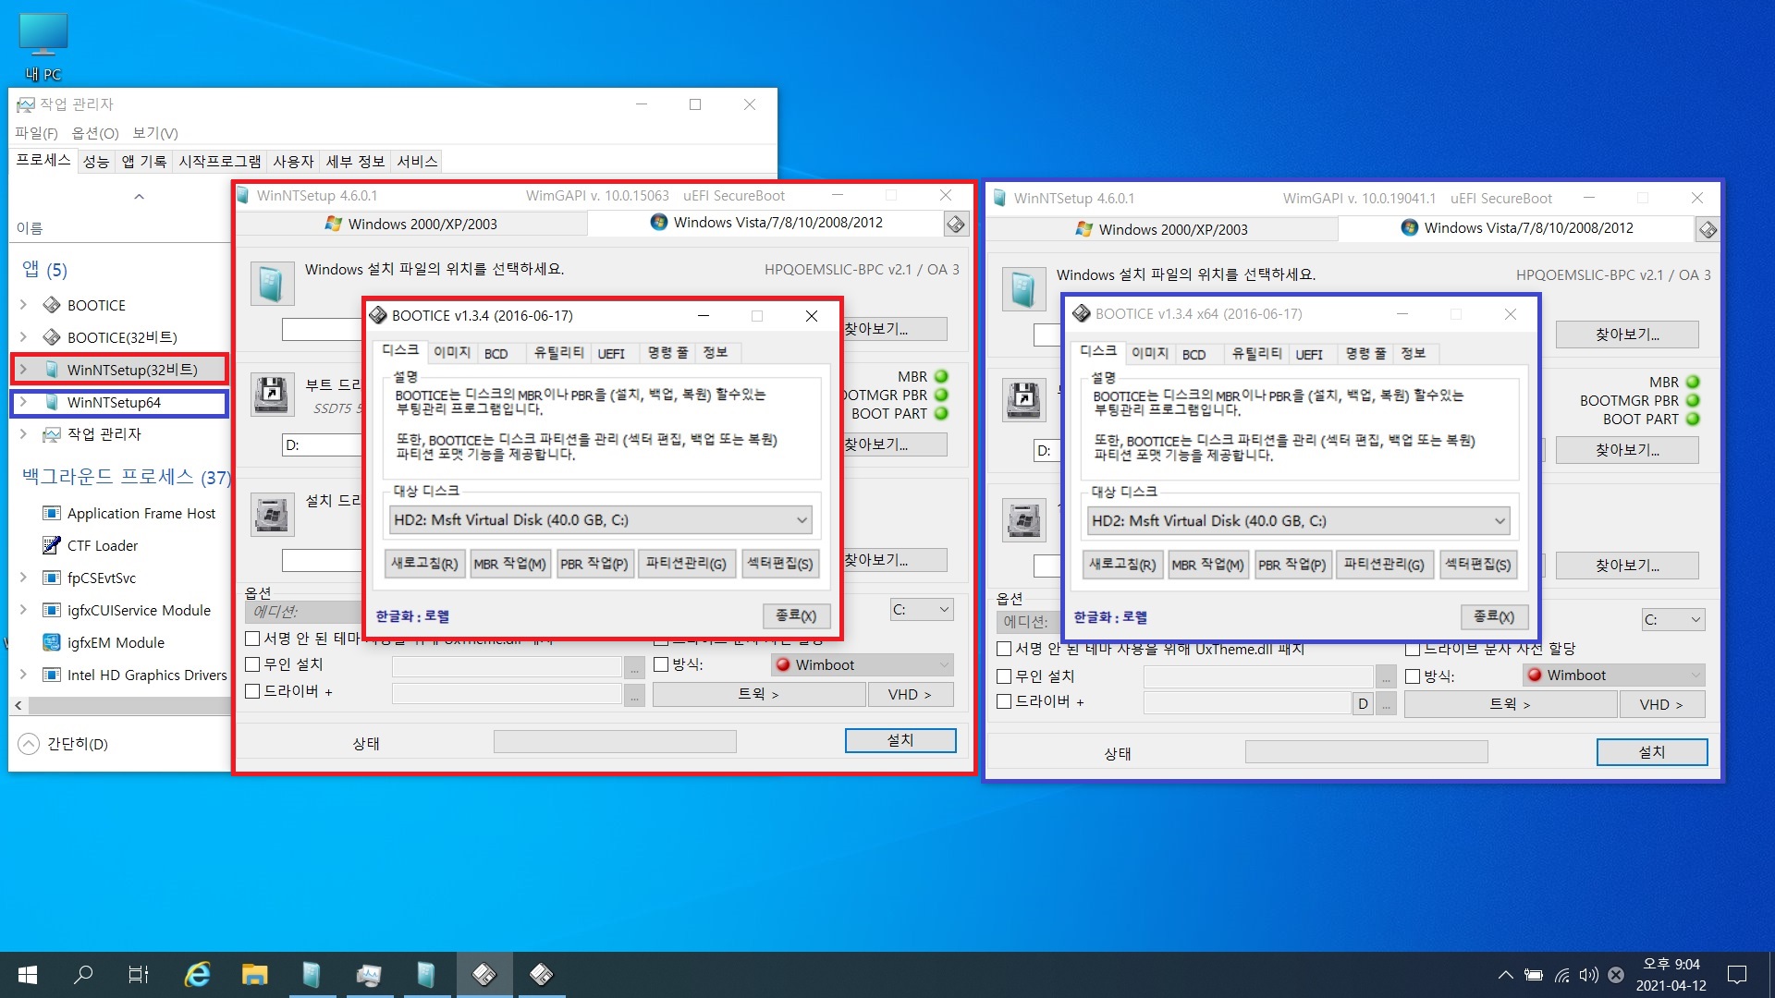This screenshot has height=998, width=1775.
Task: Enable add drivers checkbox in left WinNTSetup
Action: [x=252, y=691]
